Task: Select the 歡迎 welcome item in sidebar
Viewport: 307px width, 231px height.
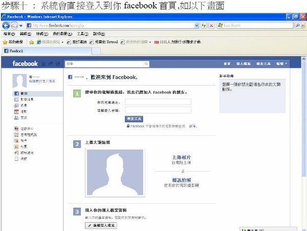Action: click(38, 94)
